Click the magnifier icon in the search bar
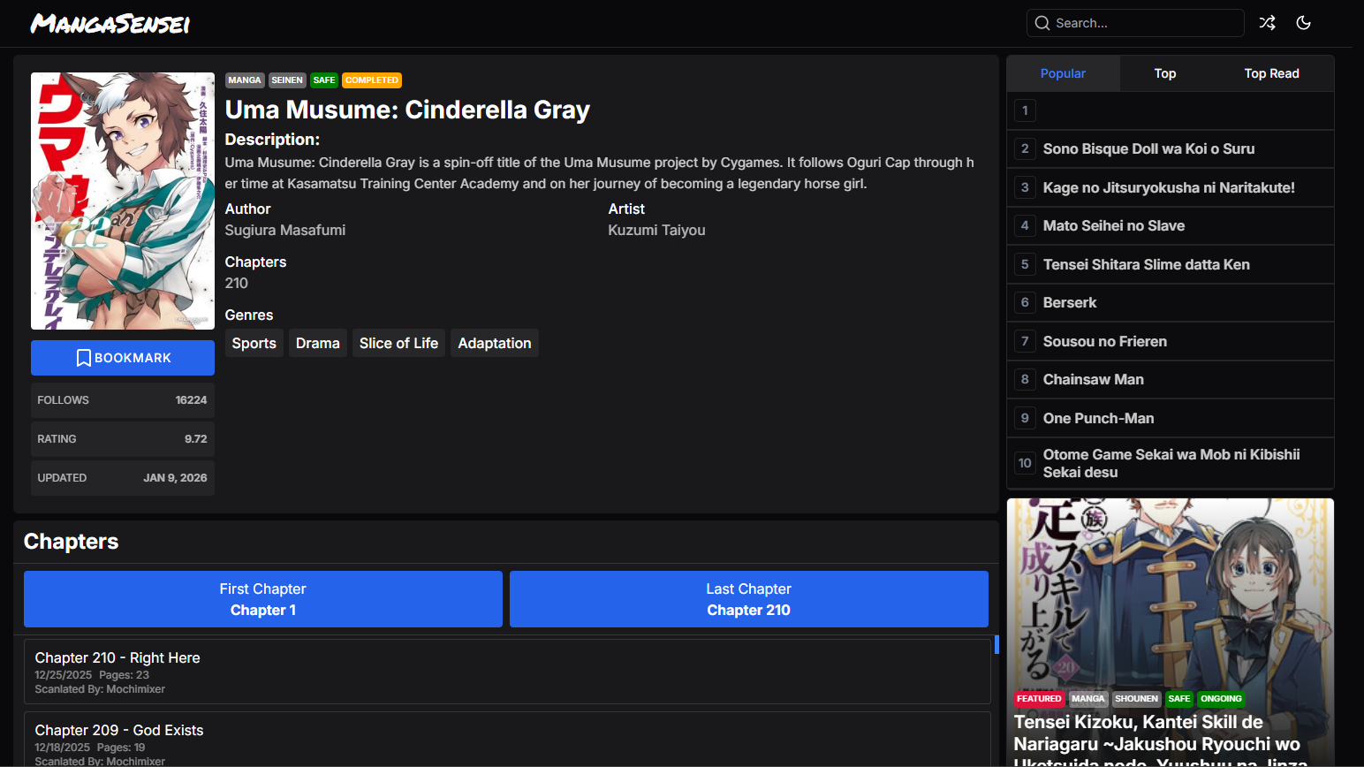 (1042, 23)
